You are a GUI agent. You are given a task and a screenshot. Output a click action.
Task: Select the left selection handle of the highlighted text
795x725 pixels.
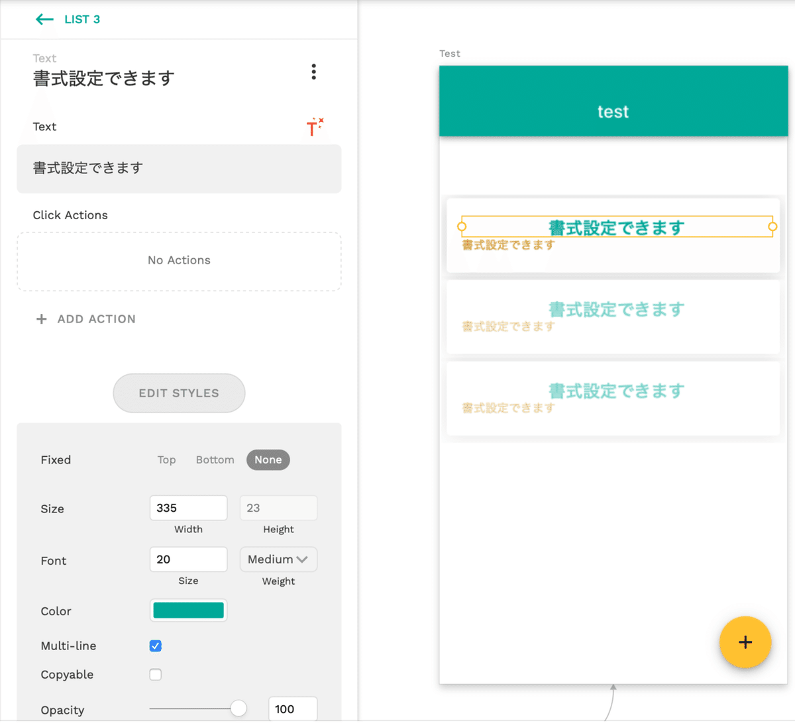coord(461,226)
